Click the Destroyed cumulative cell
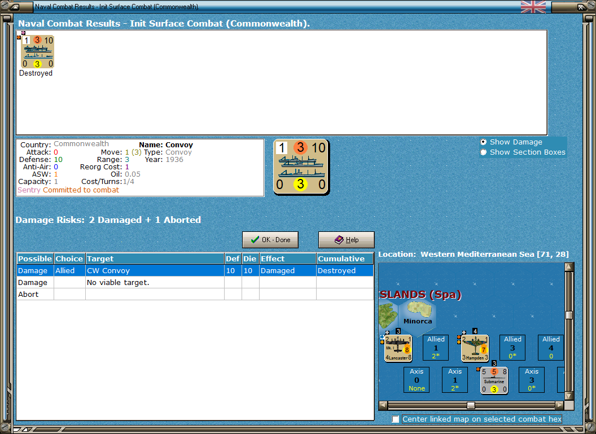Screen dimensions: 596x434 [x=345, y=270]
